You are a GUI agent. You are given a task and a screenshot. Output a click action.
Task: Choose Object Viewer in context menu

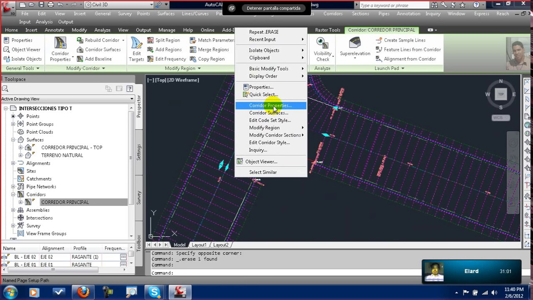click(271, 162)
